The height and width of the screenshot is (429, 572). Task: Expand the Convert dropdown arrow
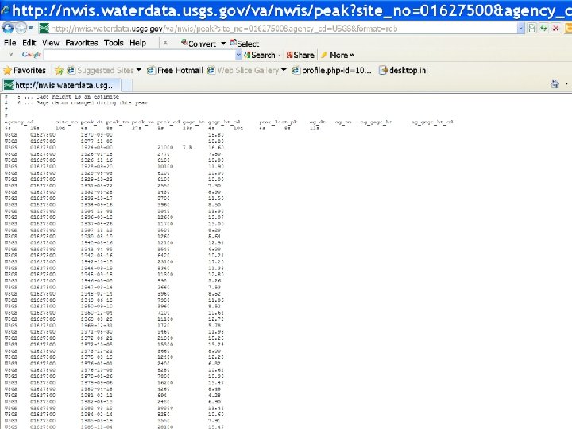(223, 44)
